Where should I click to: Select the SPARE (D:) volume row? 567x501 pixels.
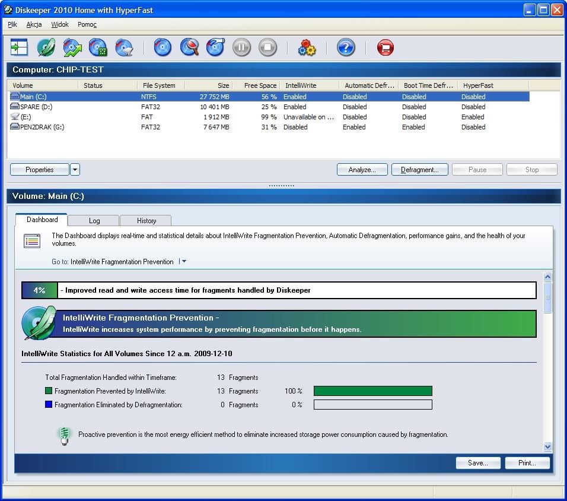(36, 107)
